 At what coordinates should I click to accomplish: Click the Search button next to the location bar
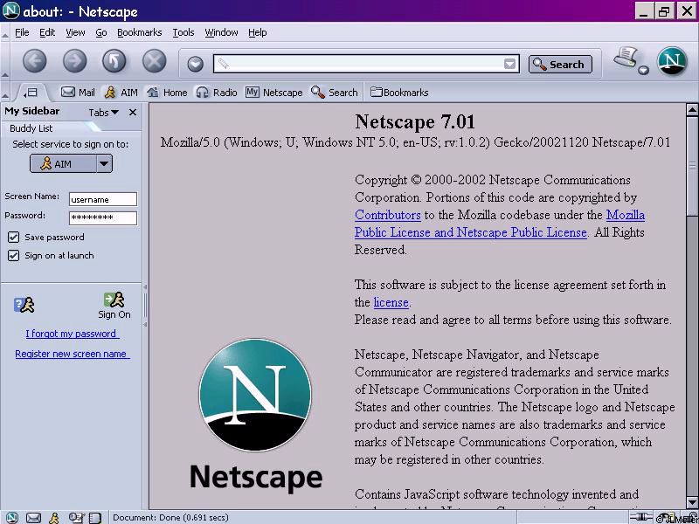click(560, 64)
